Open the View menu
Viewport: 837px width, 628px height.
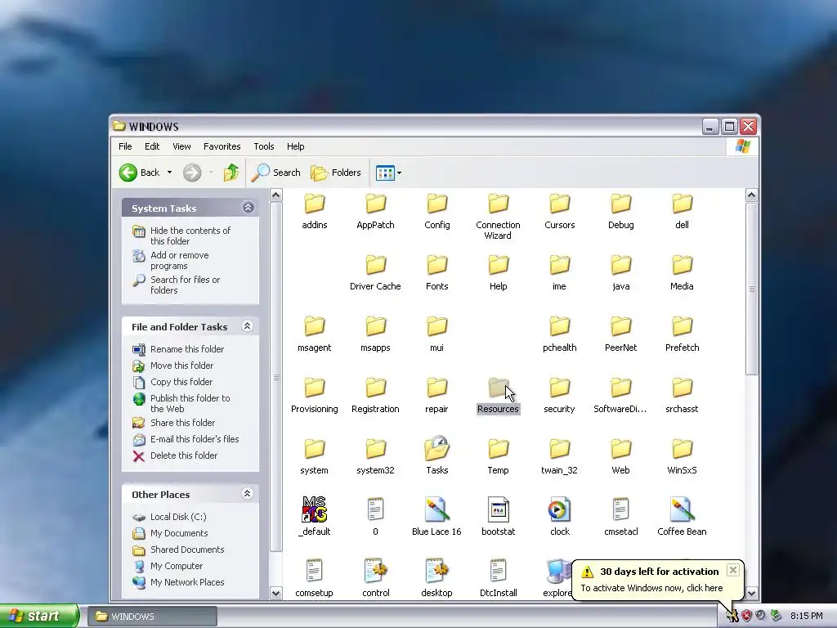181,146
